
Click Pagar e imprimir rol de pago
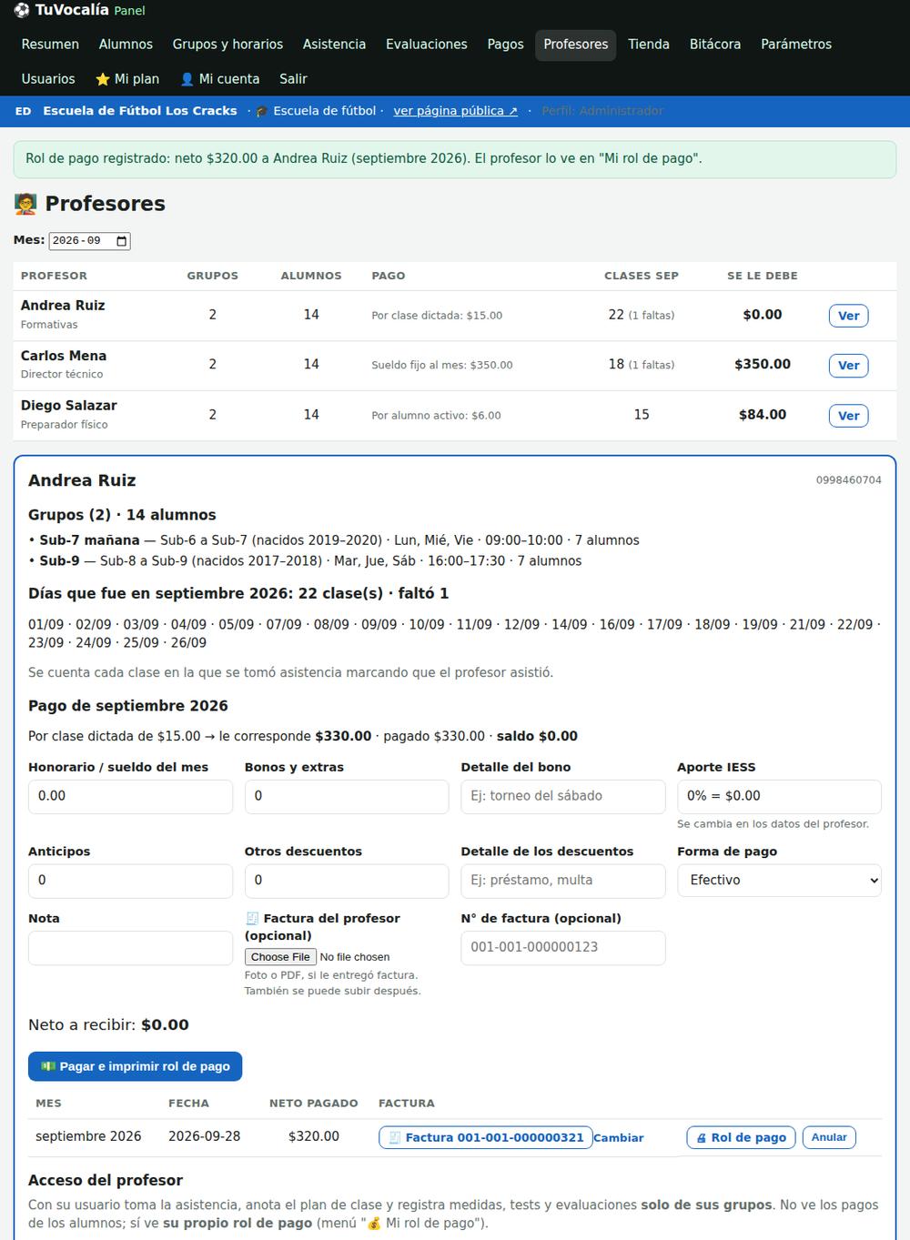[x=135, y=1066]
